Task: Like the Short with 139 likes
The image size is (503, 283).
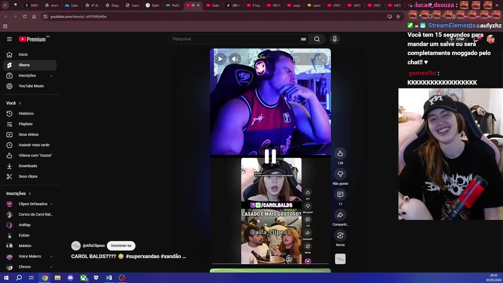Action: pos(340,154)
